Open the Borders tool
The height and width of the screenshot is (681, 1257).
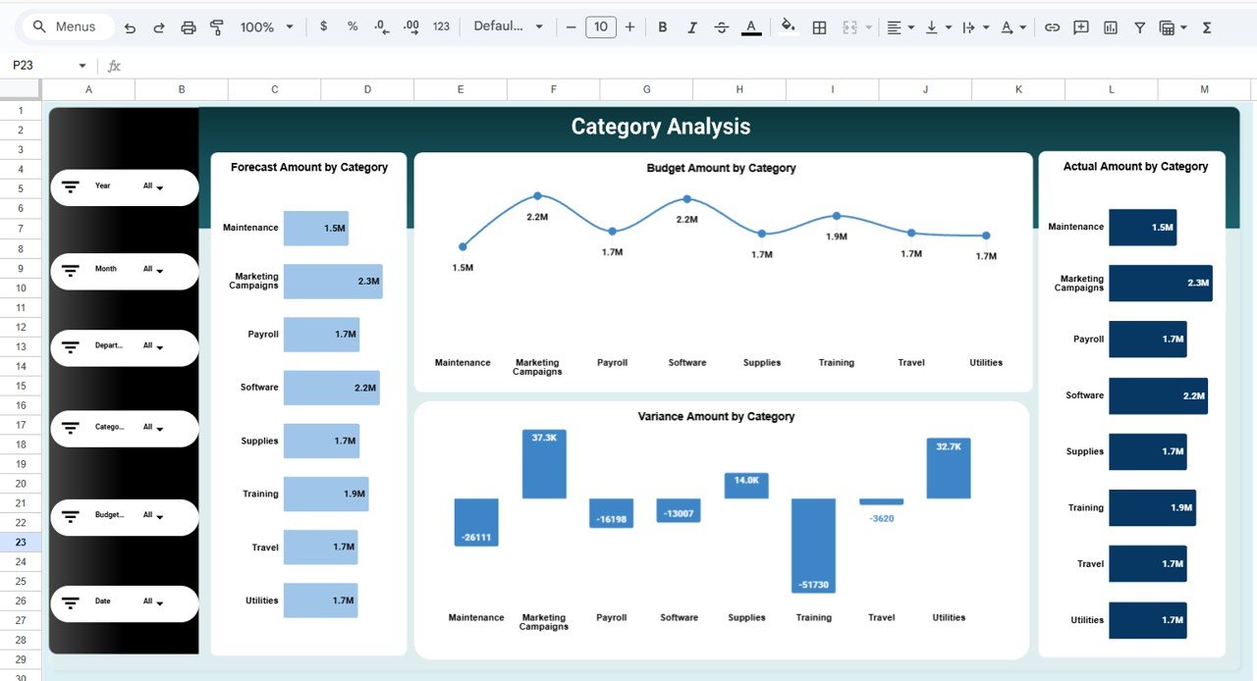819,26
